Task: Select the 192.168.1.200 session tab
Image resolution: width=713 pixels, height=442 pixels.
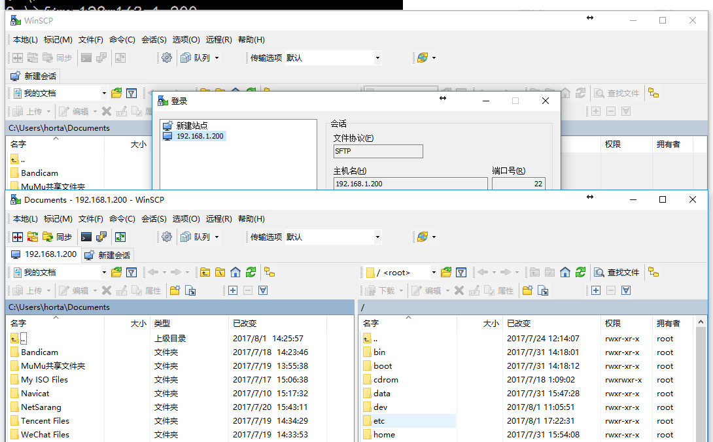Action: pos(44,254)
